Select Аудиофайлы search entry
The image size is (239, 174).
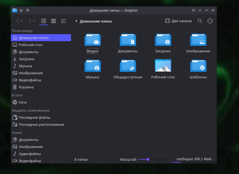point(41,154)
